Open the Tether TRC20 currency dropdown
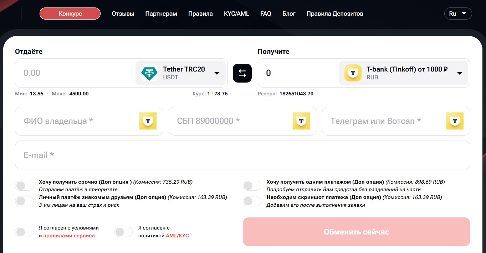This screenshot has height=253, width=486. click(x=180, y=73)
